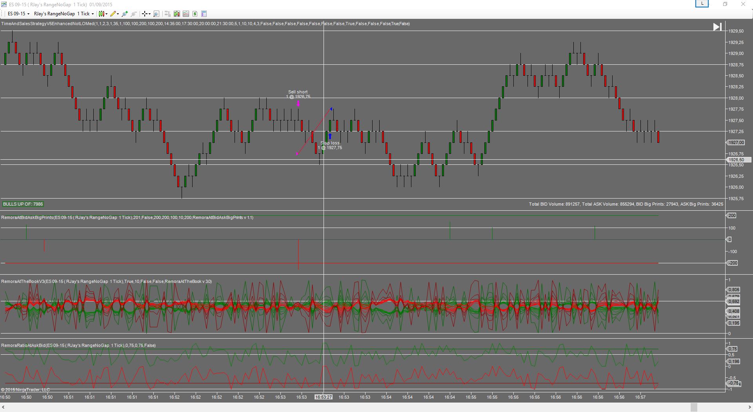Click the blue Stop loss exit arrow
Screen dimensions: 753x412
point(330,136)
